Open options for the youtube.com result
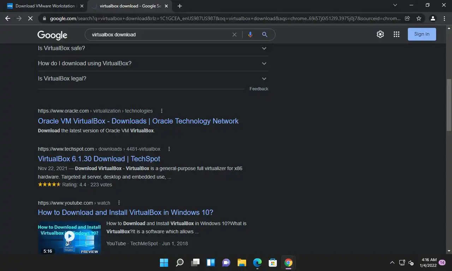 point(119,203)
